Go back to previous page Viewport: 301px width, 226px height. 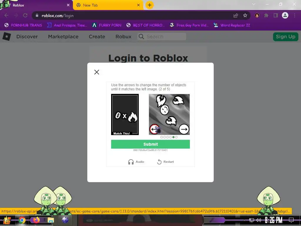[x=6, y=15]
